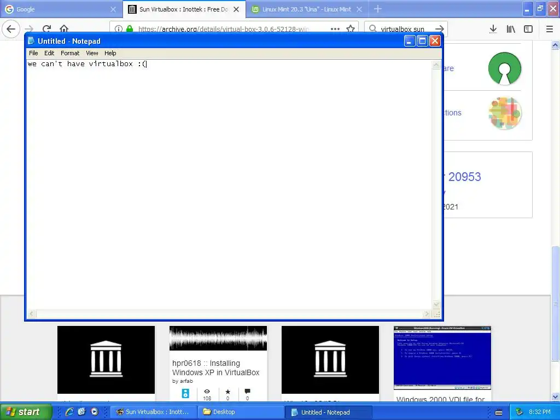Screen dimensions: 560x420
Task: Open the browser library icon
Action: coord(511,29)
